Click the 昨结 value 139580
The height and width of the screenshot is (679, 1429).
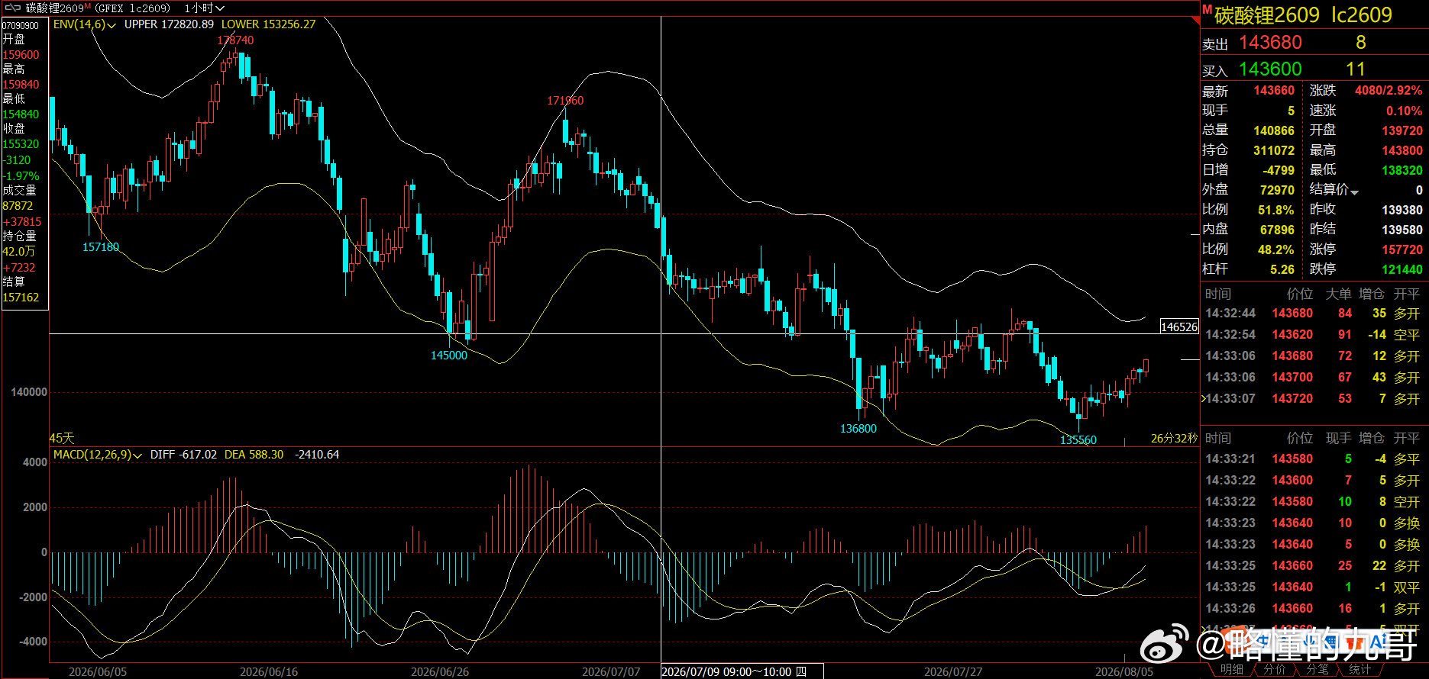coord(1402,230)
